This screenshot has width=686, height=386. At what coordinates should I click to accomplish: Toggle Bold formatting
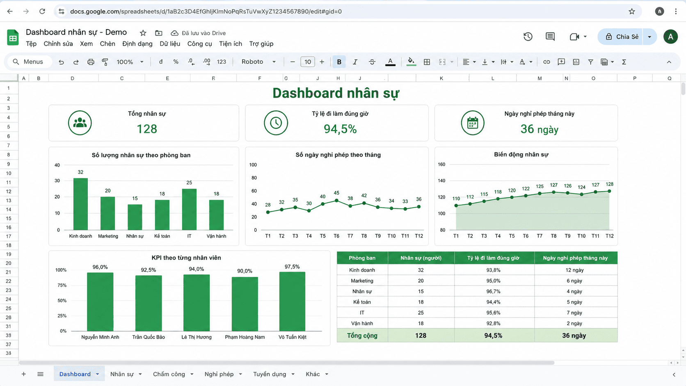(339, 62)
